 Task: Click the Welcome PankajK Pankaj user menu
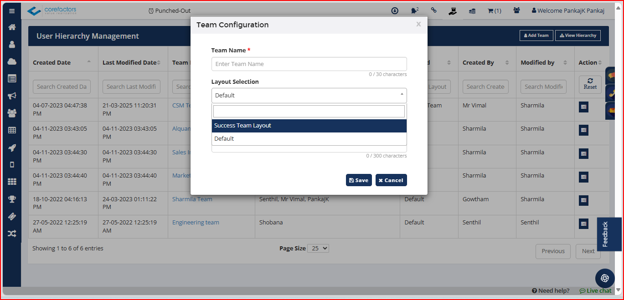click(x=568, y=11)
